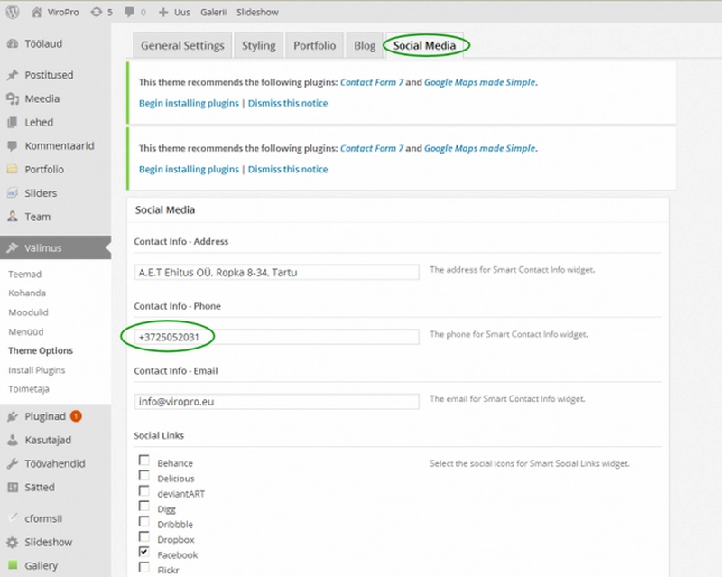Open Sätted settings in sidebar
The height and width of the screenshot is (577, 722).
40,487
